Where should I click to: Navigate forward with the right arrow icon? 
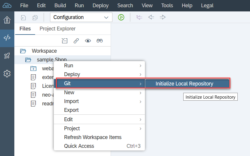[x=163, y=17]
